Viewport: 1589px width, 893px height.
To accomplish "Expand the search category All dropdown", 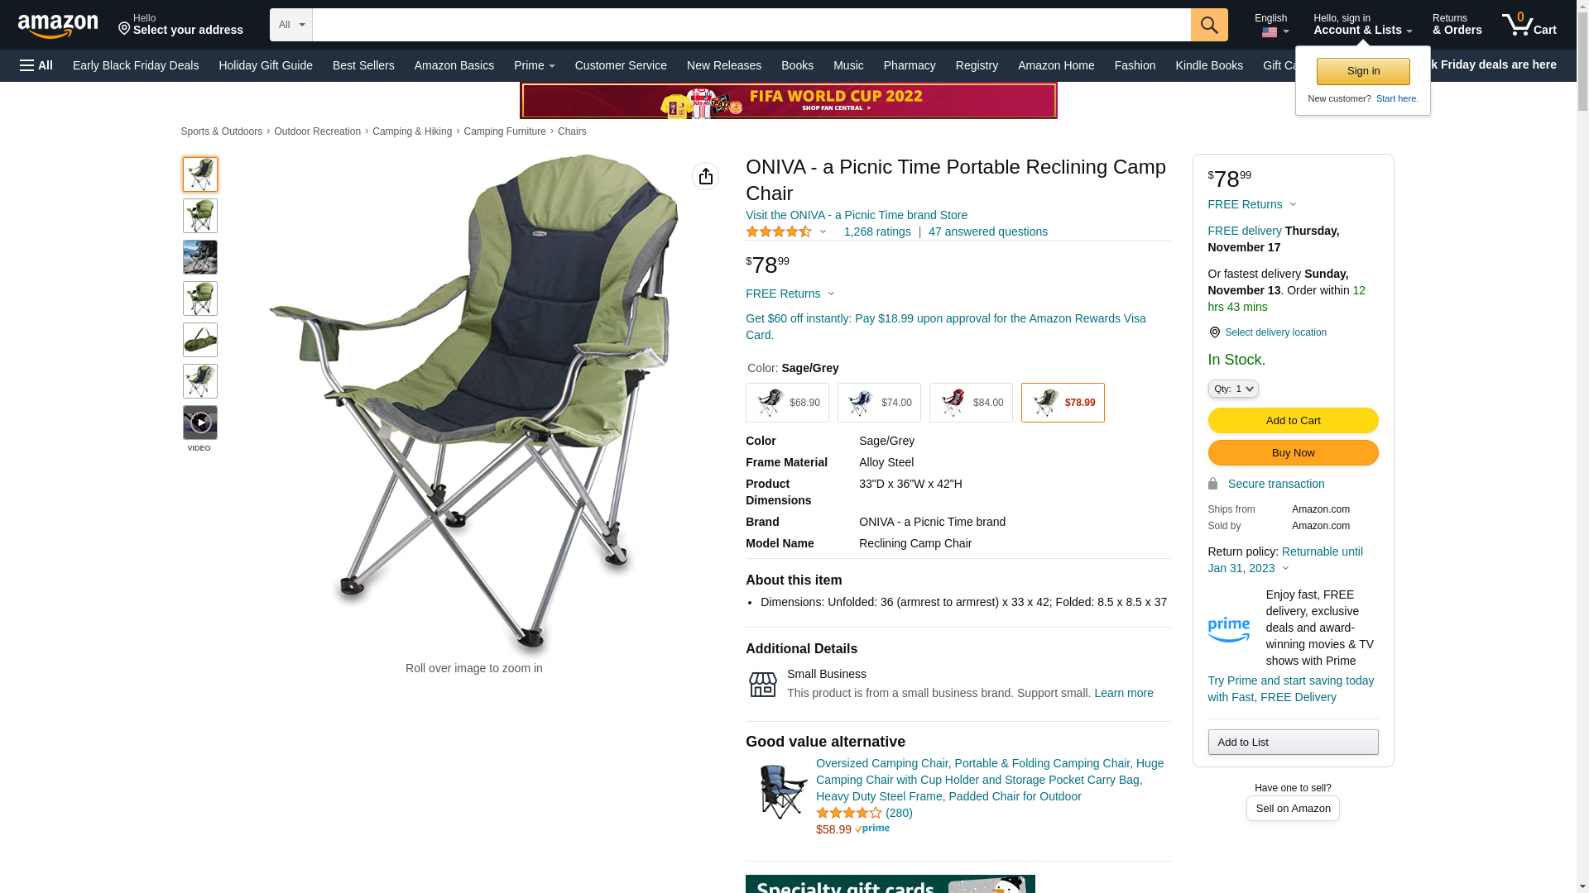I will (x=291, y=25).
